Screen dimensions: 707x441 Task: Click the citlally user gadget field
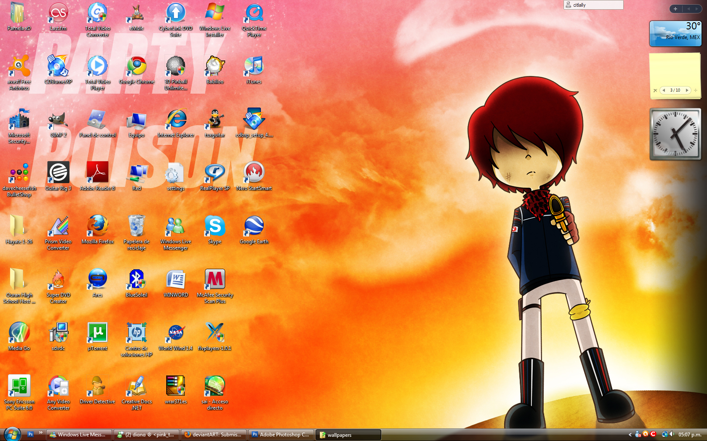pos(593,5)
